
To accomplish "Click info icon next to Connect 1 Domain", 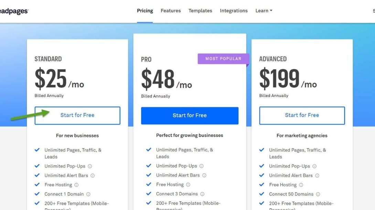I will point(88,194).
